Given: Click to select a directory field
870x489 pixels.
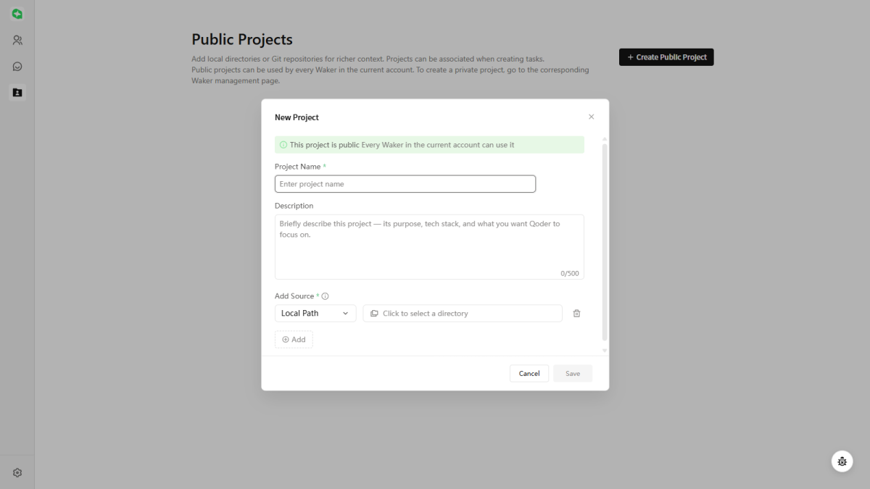Looking at the screenshot, I should point(463,314).
